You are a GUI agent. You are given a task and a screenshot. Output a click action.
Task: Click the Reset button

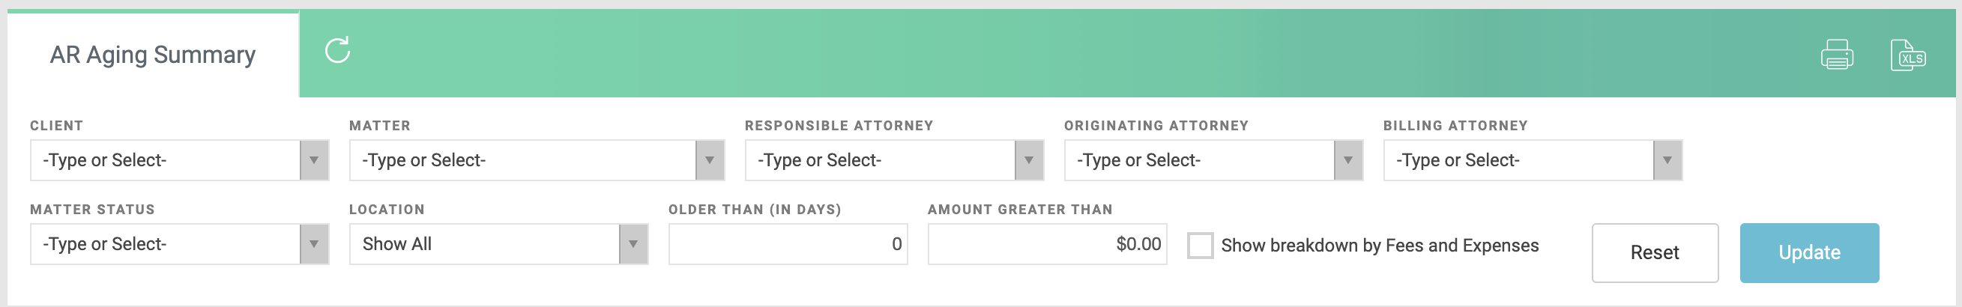[1654, 253]
